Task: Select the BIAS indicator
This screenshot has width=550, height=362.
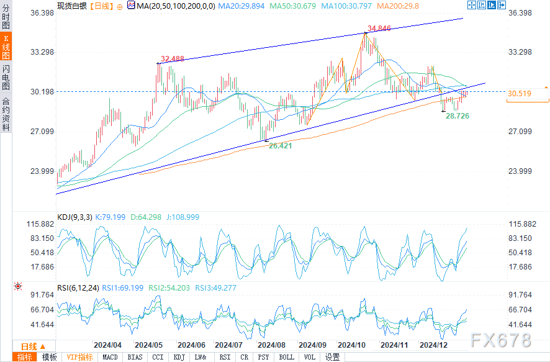Action: pyautogui.click(x=135, y=357)
